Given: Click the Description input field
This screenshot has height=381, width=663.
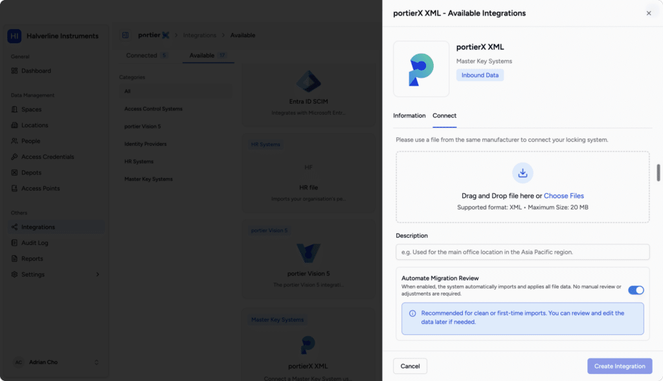Looking at the screenshot, I should tap(523, 252).
